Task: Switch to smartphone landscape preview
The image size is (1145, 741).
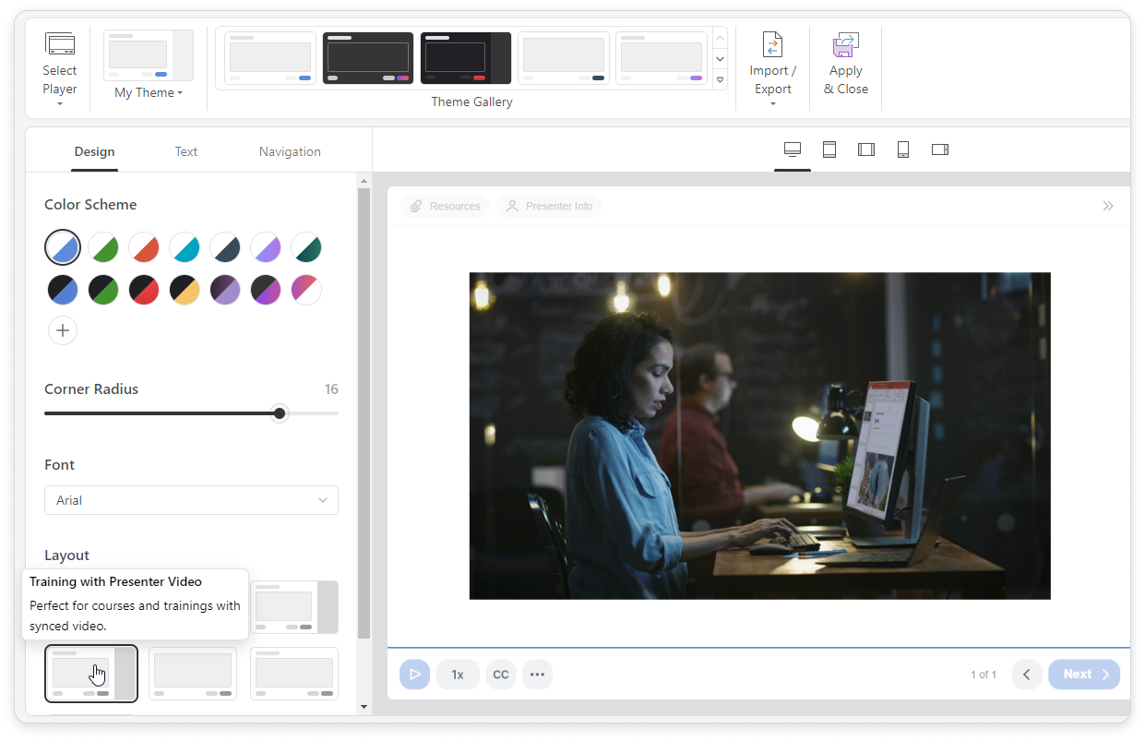Action: (x=939, y=149)
